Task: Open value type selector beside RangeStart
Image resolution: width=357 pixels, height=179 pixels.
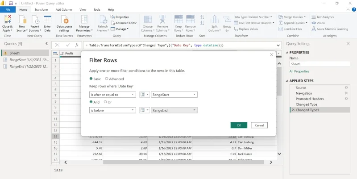Action: (x=145, y=95)
